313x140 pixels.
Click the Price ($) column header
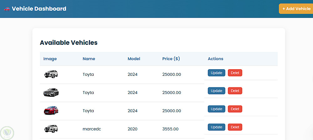tap(171, 59)
